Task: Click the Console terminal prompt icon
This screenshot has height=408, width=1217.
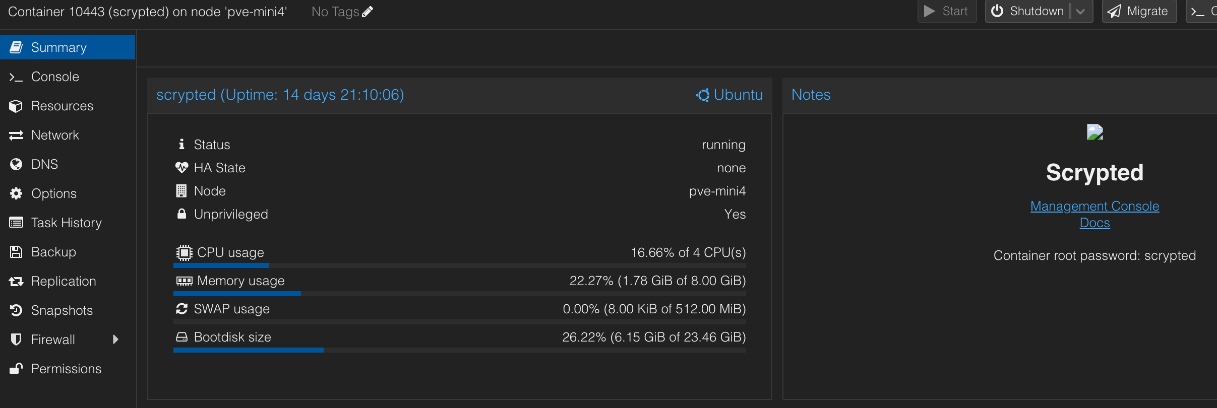Action: [16, 77]
